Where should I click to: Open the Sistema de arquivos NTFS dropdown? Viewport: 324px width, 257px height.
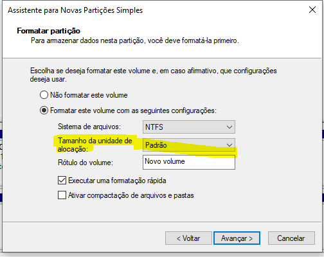(x=189, y=127)
